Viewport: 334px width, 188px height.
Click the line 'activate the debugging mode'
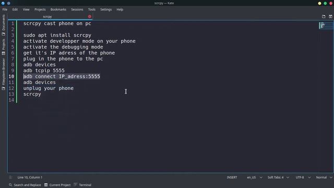point(63,47)
